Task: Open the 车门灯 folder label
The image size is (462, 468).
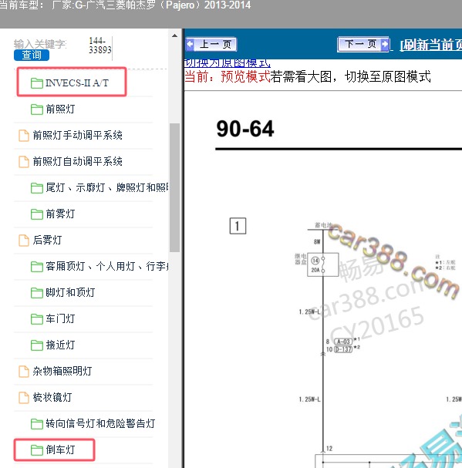Action: (60, 318)
